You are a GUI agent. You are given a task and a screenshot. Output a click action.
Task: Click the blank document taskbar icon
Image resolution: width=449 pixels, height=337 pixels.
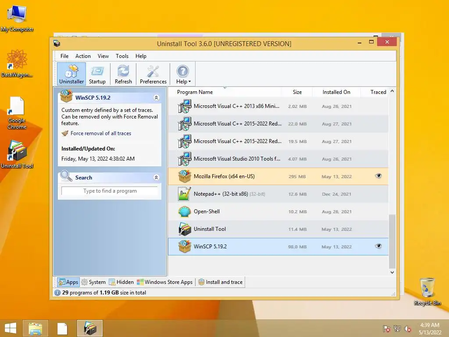(62, 328)
